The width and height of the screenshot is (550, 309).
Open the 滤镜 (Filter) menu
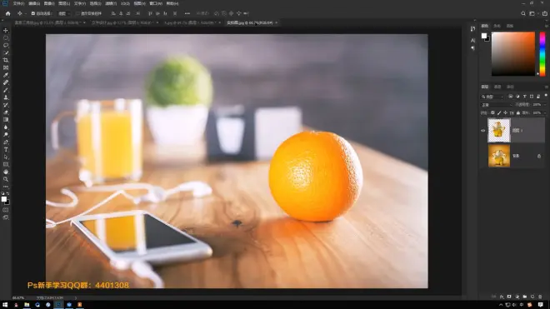[x=111, y=3]
